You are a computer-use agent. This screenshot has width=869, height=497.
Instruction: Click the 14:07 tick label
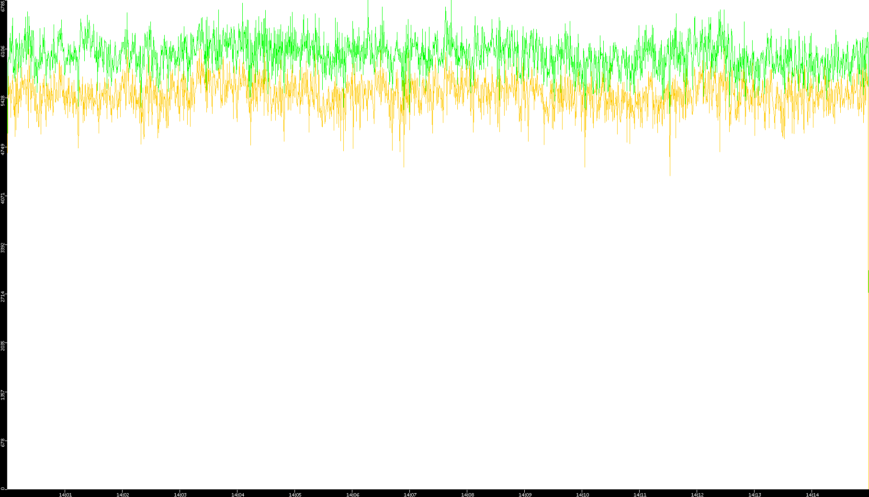click(x=410, y=495)
